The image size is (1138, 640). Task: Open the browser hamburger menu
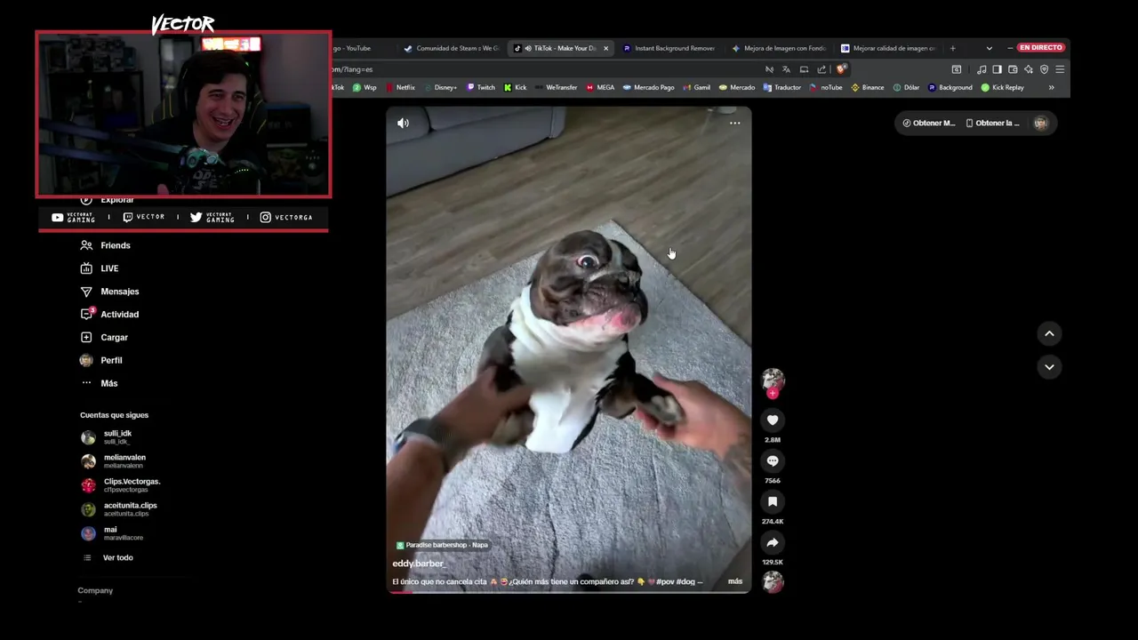click(1060, 69)
